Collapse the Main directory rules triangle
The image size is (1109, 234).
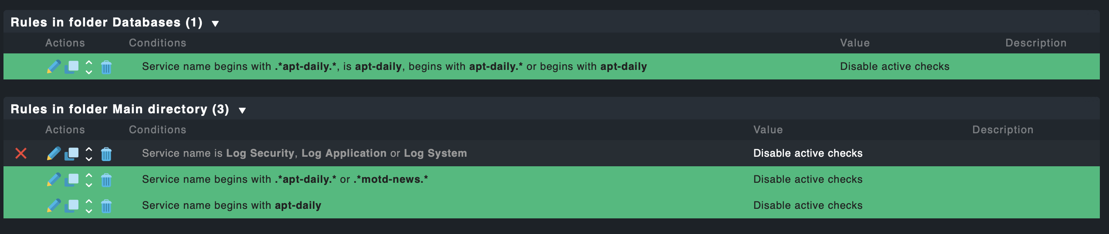pyautogui.click(x=242, y=110)
